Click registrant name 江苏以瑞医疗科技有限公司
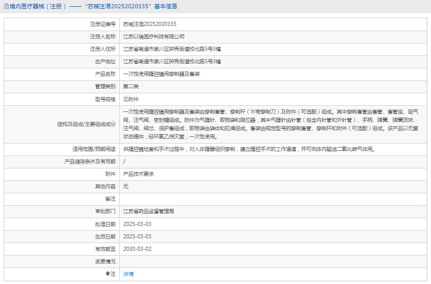This screenshot has height=284, width=431. point(154,37)
